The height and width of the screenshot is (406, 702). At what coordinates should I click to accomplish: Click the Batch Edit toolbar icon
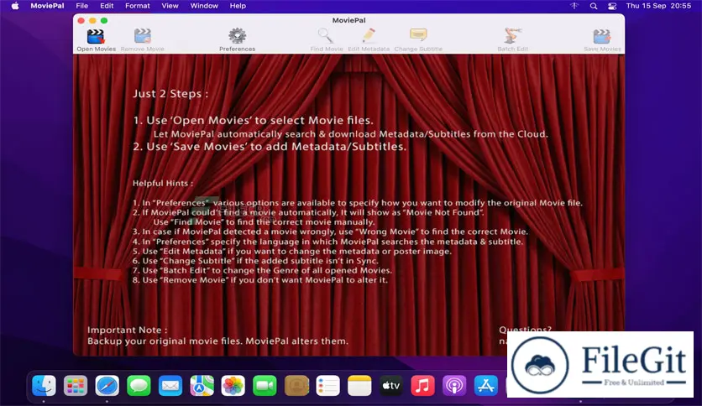(512, 36)
